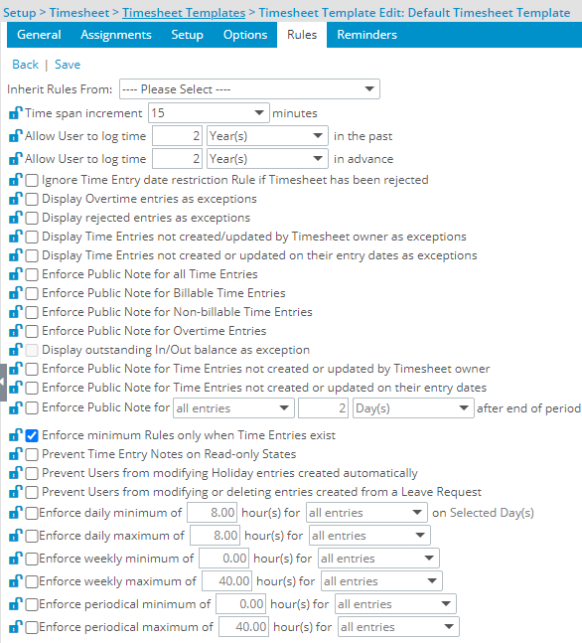Expand Time span increment minutes dropdown
This screenshot has height=643, width=582.
pos(209,112)
